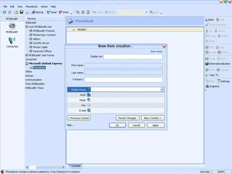Click Read phone data in toolbar

52,12
